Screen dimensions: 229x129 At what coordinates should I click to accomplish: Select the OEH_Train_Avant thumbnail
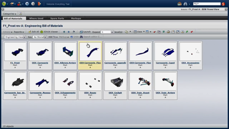click(x=140, y=82)
